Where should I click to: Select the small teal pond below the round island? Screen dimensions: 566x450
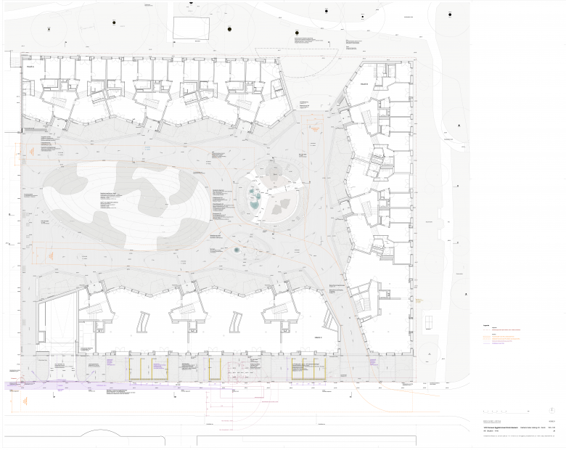click(237, 250)
